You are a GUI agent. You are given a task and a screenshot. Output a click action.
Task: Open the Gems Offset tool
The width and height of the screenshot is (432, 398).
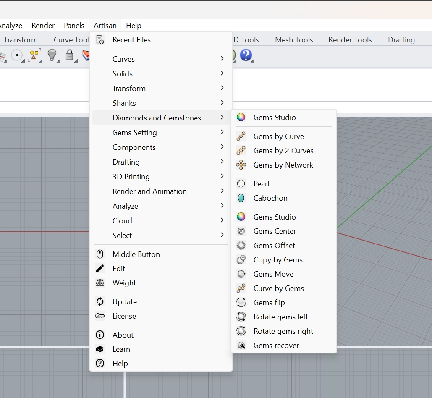[x=274, y=246]
